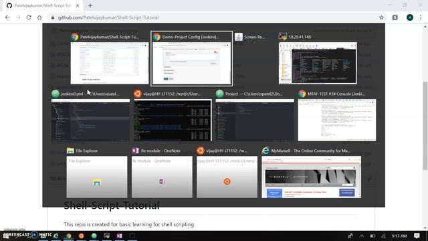Select Demo-Project Config Jenkins window thumbnail
Image resolution: width=428 pixels, height=241 pixels.
click(192, 64)
